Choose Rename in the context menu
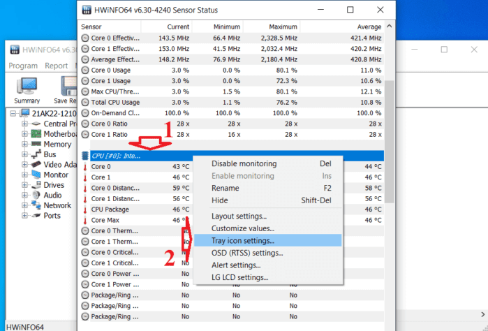Image resolution: width=488 pixels, height=331 pixels. pos(268,188)
